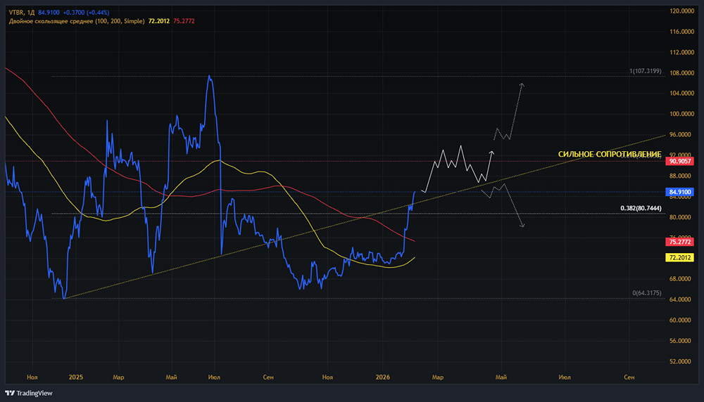The height and width of the screenshot is (402, 704).
Task: Click the 2025 label on time axis
Action: (x=76, y=377)
